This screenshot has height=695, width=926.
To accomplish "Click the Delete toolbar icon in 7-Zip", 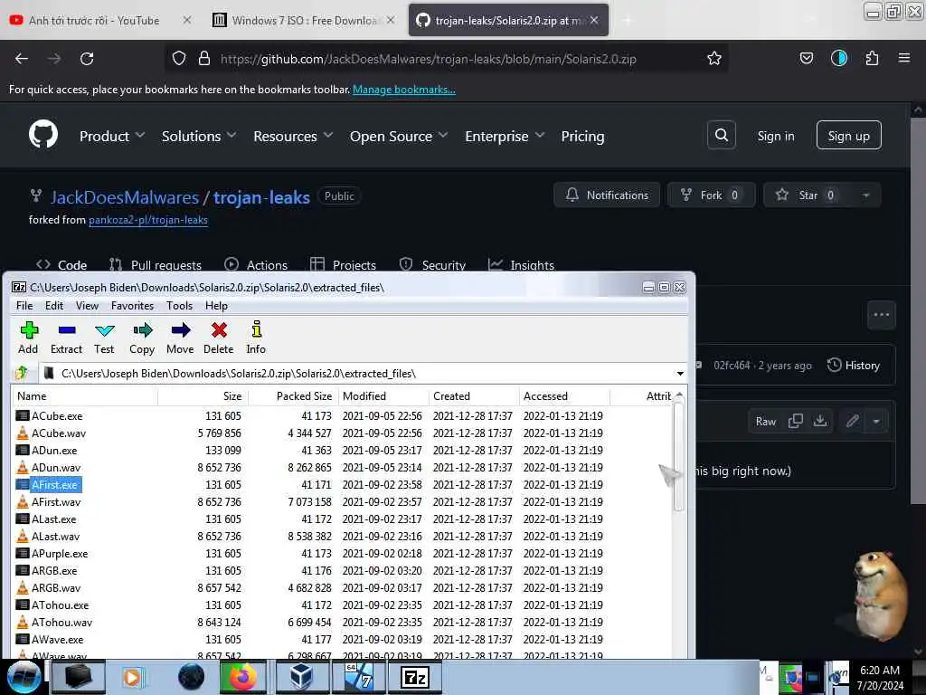I will tap(219, 338).
